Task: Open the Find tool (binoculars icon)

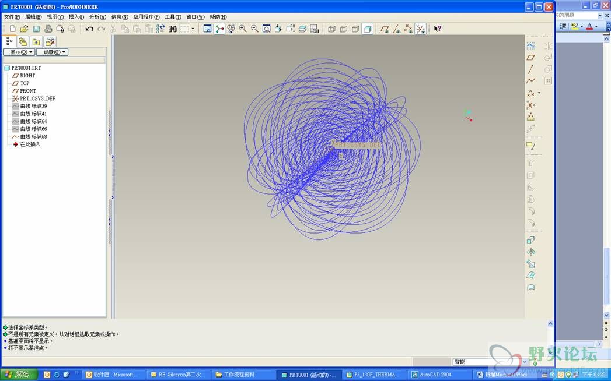Action: tap(173, 29)
